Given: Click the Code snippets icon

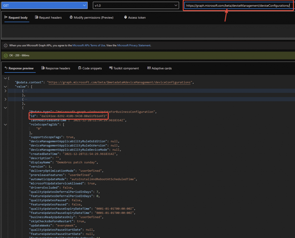Looking at the screenshot, I should [x=80, y=68].
